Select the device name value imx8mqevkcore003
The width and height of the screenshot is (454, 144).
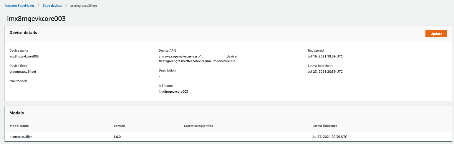24,56
